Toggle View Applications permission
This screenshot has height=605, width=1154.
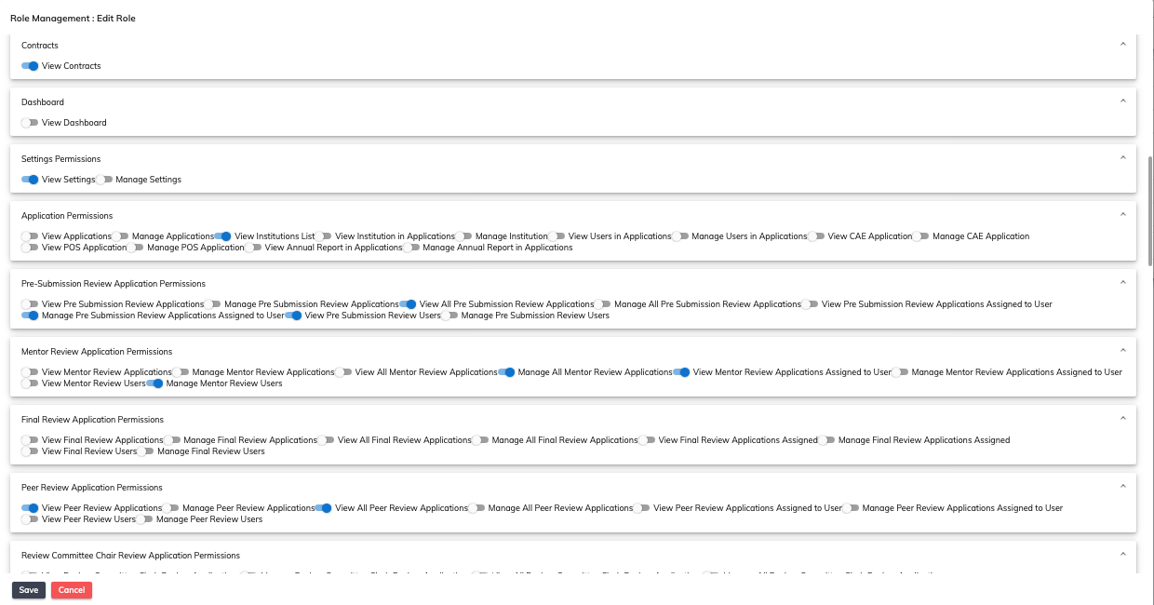click(30, 236)
